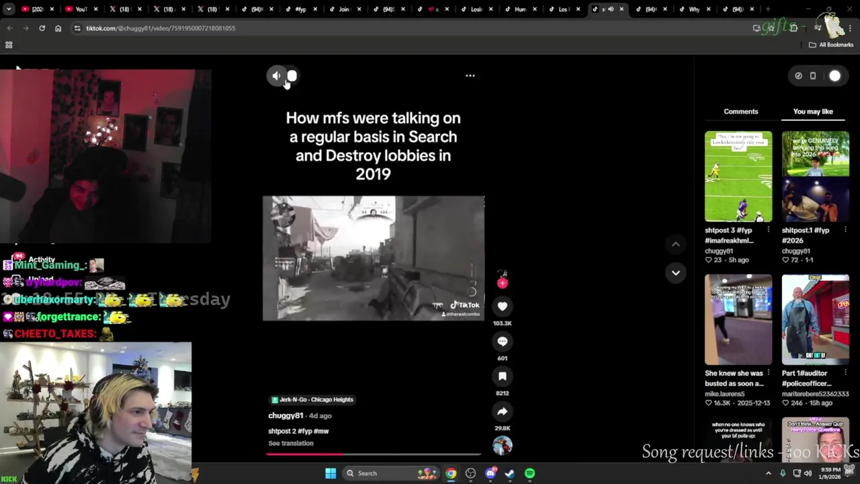Go to the previous video with the up chevron

click(675, 245)
